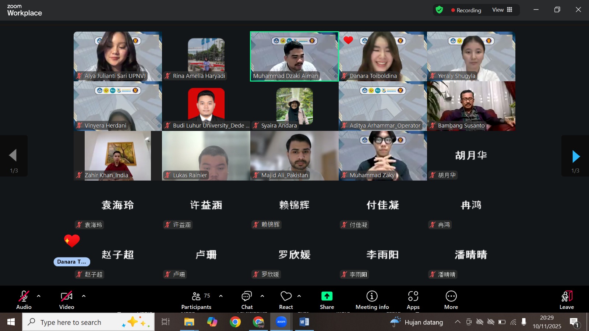Open the View layout menu
Image resolution: width=589 pixels, height=331 pixels.
(502, 10)
